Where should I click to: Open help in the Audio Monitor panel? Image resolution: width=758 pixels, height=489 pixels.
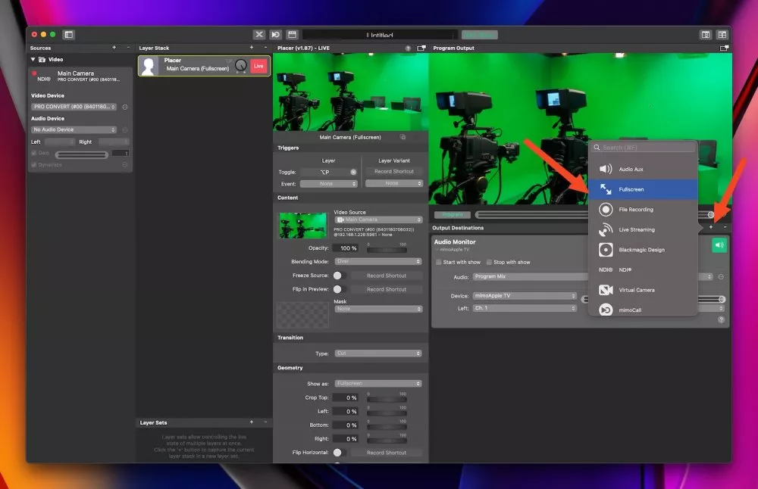click(x=722, y=319)
